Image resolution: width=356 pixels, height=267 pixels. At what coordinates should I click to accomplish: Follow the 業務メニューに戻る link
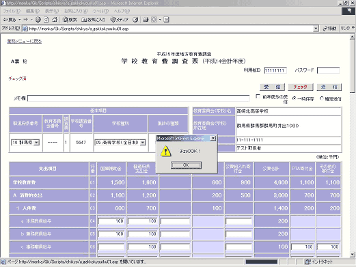tap(25, 41)
